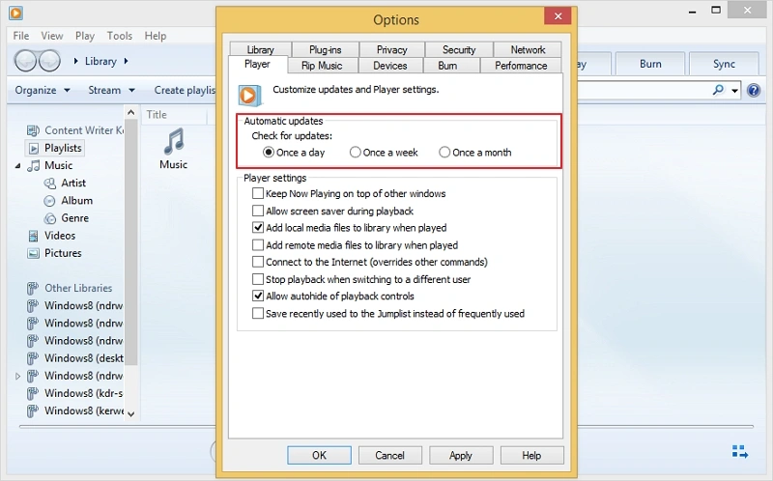Enable Allow screen saver during playback
The width and height of the screenshot is (773, 481).
pyautogui.click(x=257, y=211)
